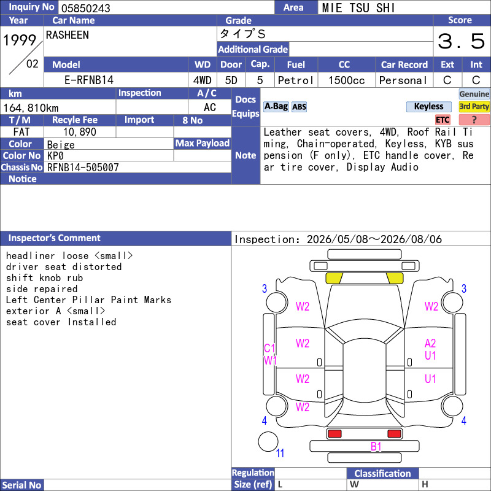Click the Keyless equipment badge
491x491 pixels.
[x=428, y=106]
